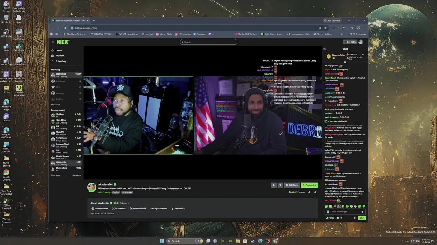This screenshot has height=245, width=437.
Task: Bookmark this page with star icon
Action: 325,28
